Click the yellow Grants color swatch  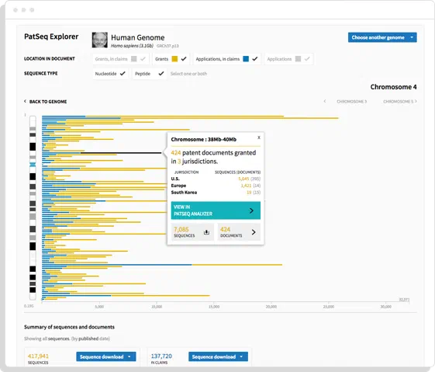coord(174,58)
